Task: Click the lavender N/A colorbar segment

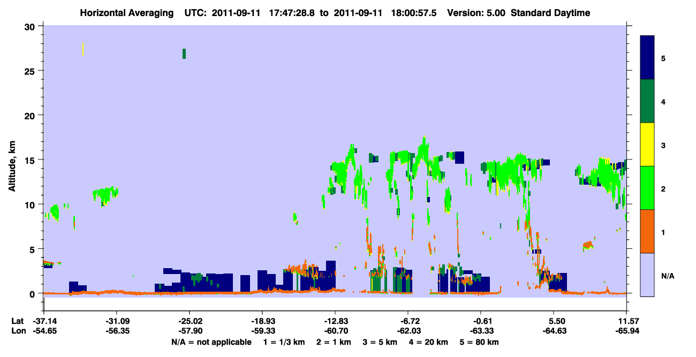Action: pos(647,275)
